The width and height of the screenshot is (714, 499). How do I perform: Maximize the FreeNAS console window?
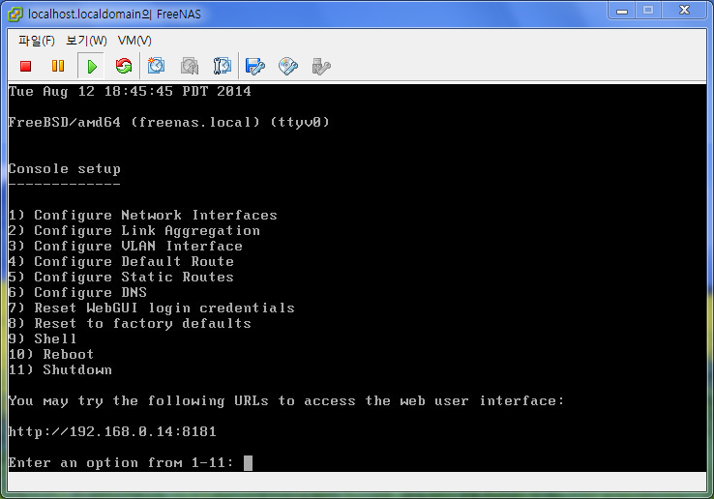pyautogui.click(x=648, y=11)
